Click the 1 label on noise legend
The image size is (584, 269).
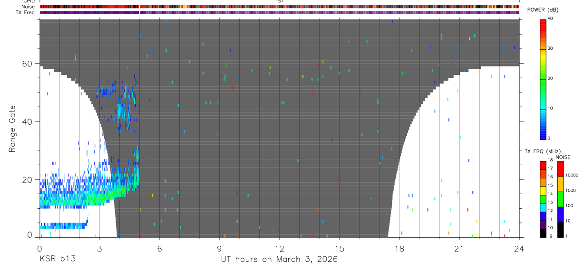pos(566,236)
